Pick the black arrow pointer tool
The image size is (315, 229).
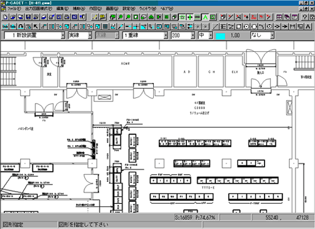pyautogui.click(x=36, y=26)
